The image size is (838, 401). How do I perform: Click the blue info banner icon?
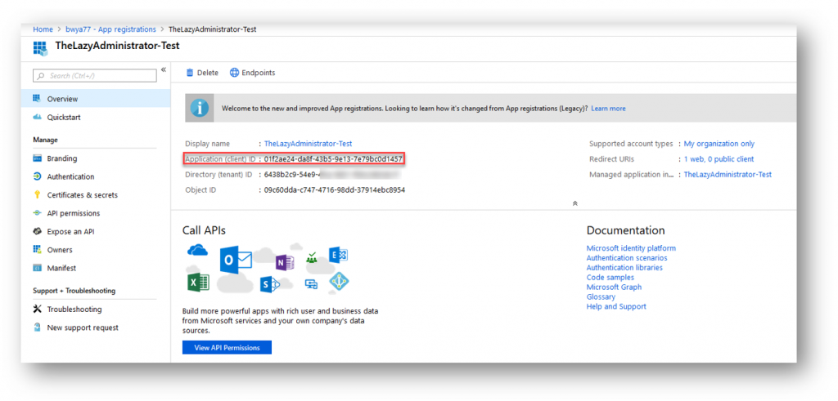click(x=200, y=109)
